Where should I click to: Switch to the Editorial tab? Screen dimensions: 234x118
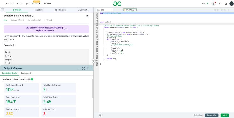[39, 10]
